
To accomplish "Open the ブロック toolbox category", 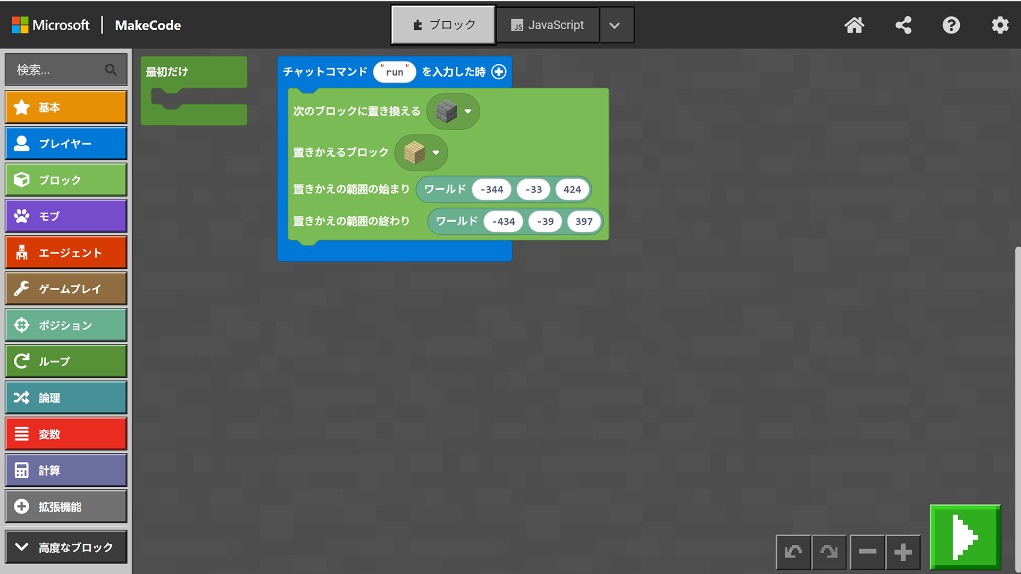I will tap(66, 180).
